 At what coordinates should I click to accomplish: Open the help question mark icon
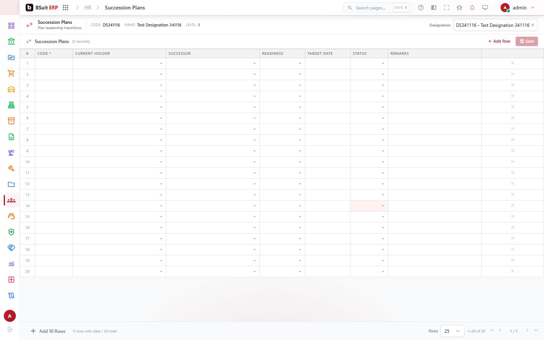pyautogui.click(x=421, y=8)
